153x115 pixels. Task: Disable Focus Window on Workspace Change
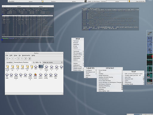click(122, 82)
